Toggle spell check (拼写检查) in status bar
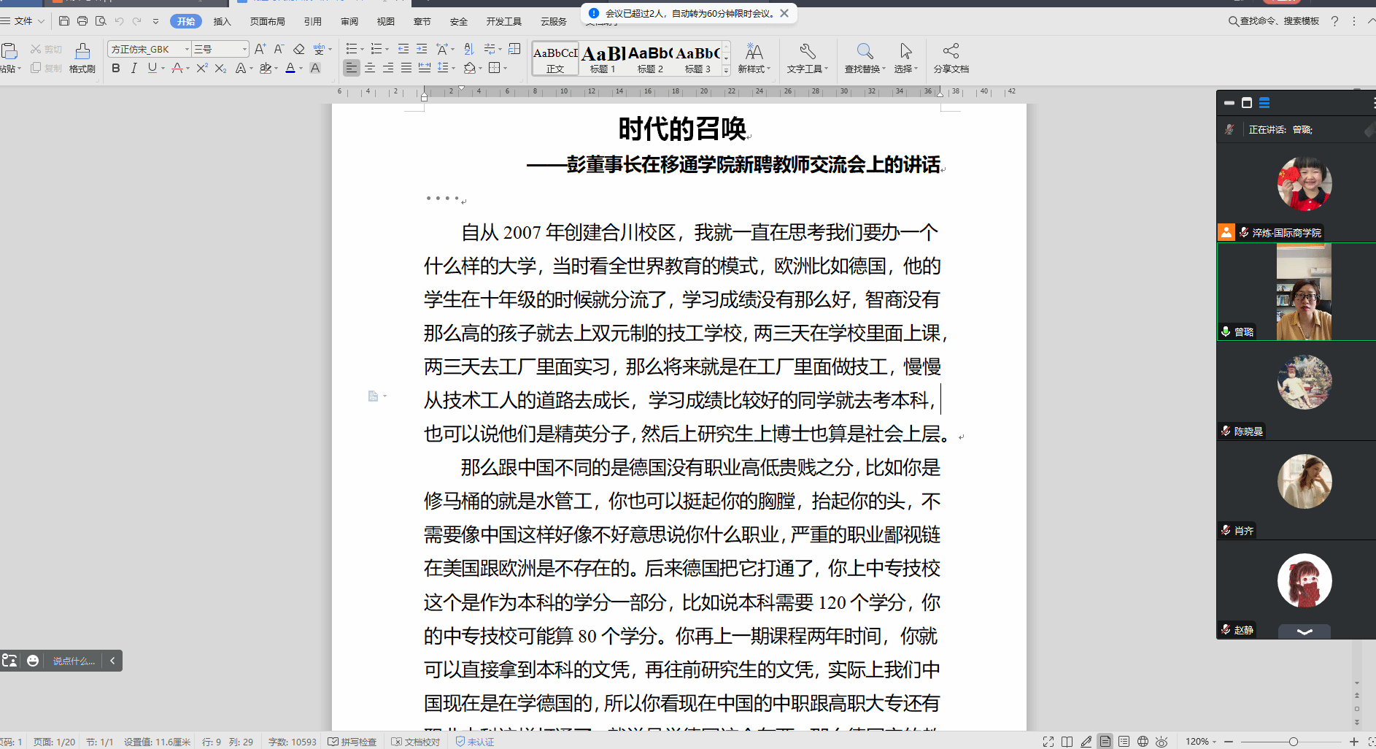This screenshot has height=749, width=1376. 352,742
